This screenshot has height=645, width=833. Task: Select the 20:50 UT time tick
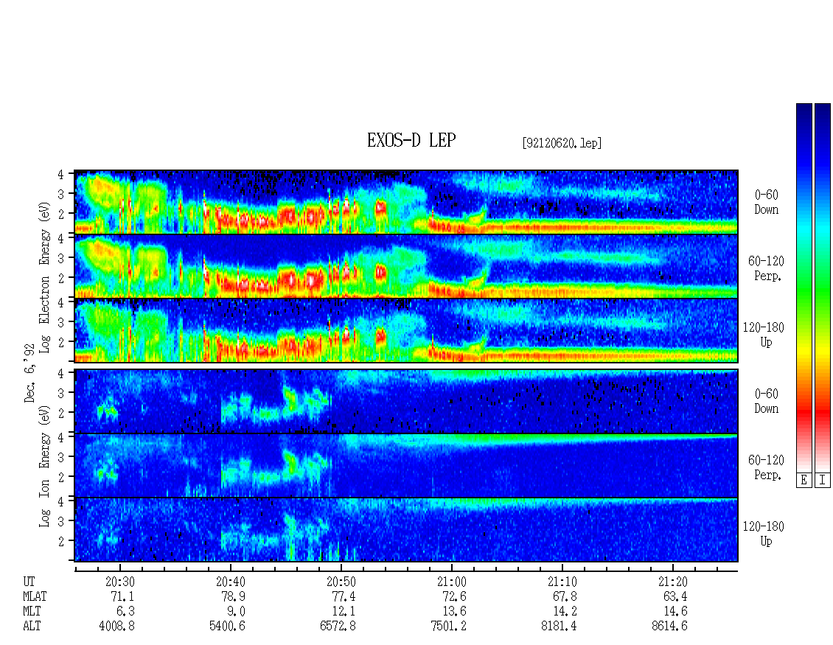click(x=341, y=582)
